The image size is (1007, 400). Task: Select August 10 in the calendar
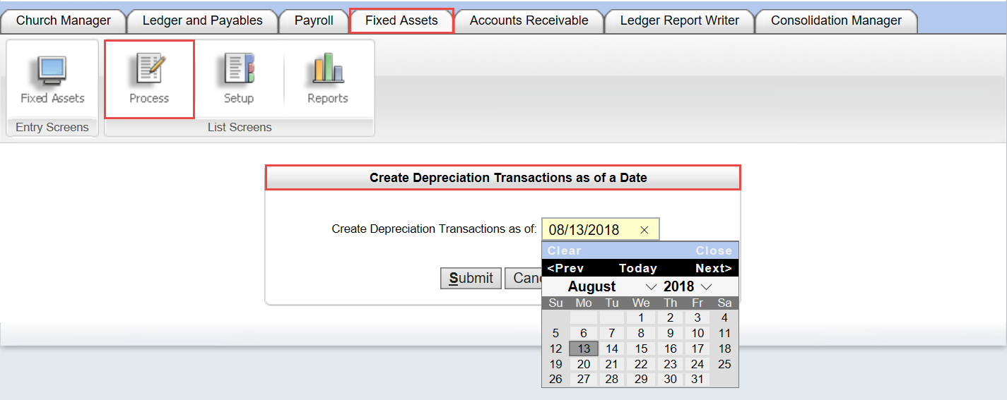697,334
